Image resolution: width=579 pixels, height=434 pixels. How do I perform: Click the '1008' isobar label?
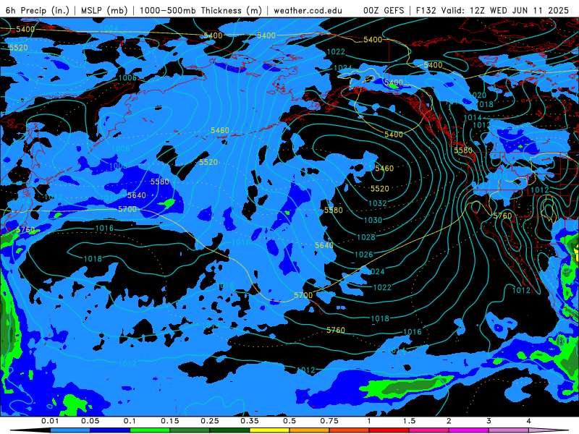point(118,166)
